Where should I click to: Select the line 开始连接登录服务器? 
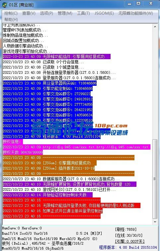point(59,72)
